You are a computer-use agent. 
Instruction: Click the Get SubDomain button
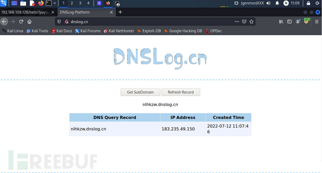coord(140,92)
